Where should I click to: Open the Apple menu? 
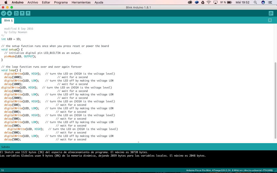click(6, 2)
